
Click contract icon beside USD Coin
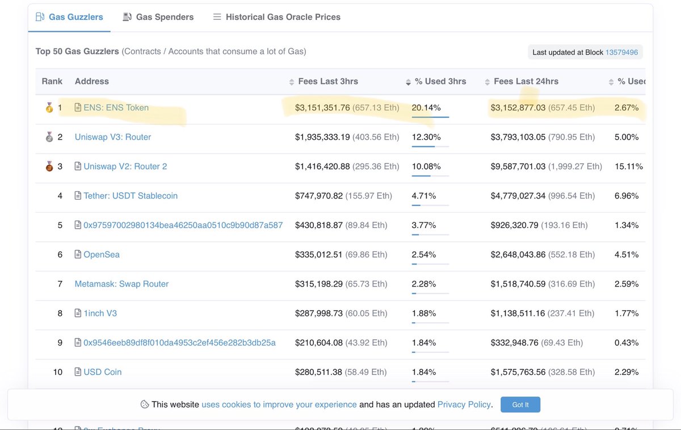pos(78,373)
